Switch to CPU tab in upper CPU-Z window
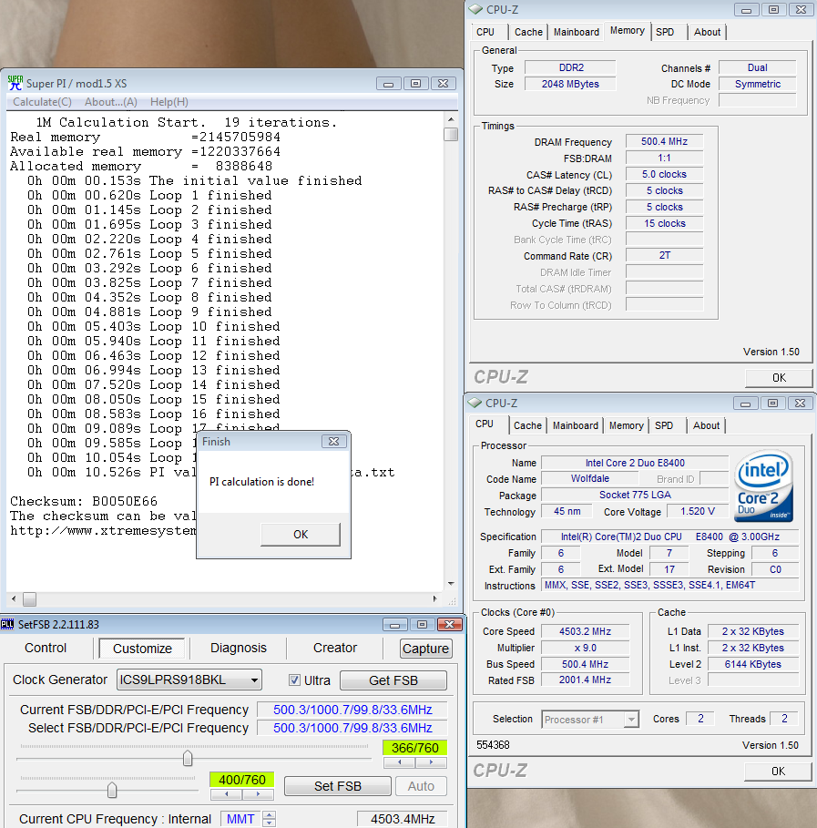 (x=485, y=32)
